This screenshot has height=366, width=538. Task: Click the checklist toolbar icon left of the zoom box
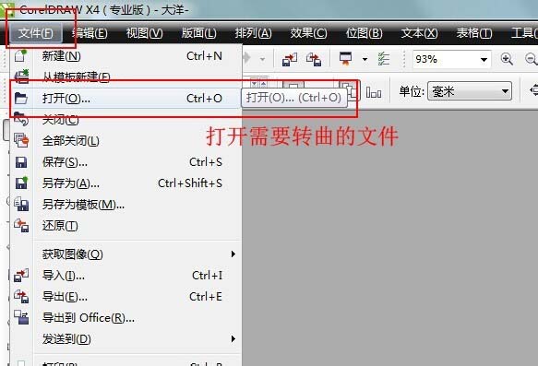pyautogui.click(x=384, y=59)
